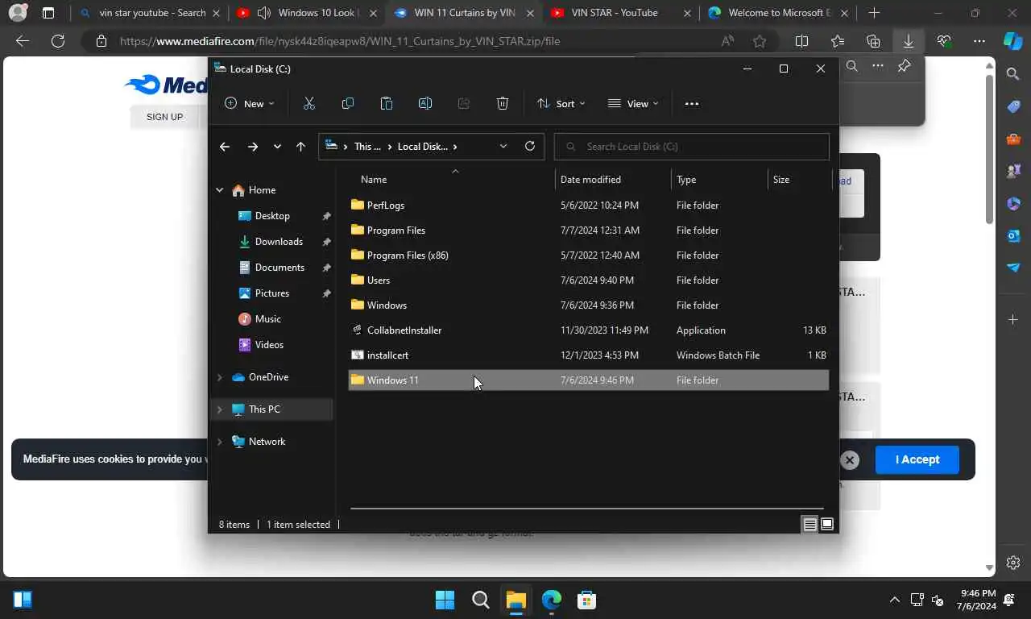This screenshot has width=1031, height=619.
Task: Switch to 'Windows 10 Look' YouTube tab
Action: [306, 13]
